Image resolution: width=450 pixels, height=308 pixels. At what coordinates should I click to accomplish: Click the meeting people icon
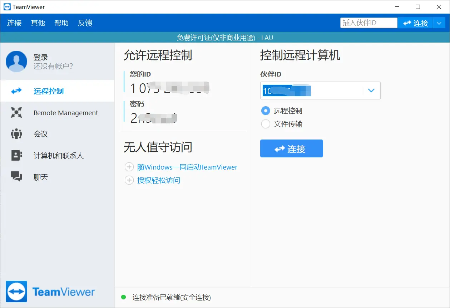[x=16, y=134]
